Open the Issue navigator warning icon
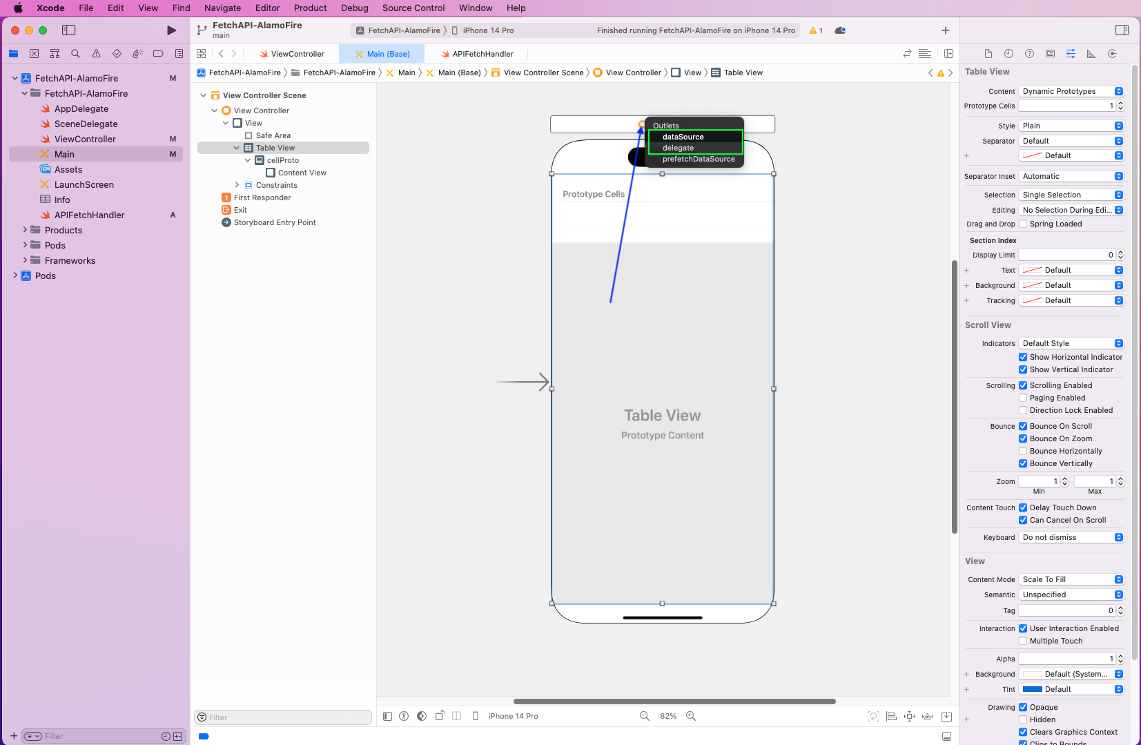This screenshot has width=1141, height=745. point(96,54)
